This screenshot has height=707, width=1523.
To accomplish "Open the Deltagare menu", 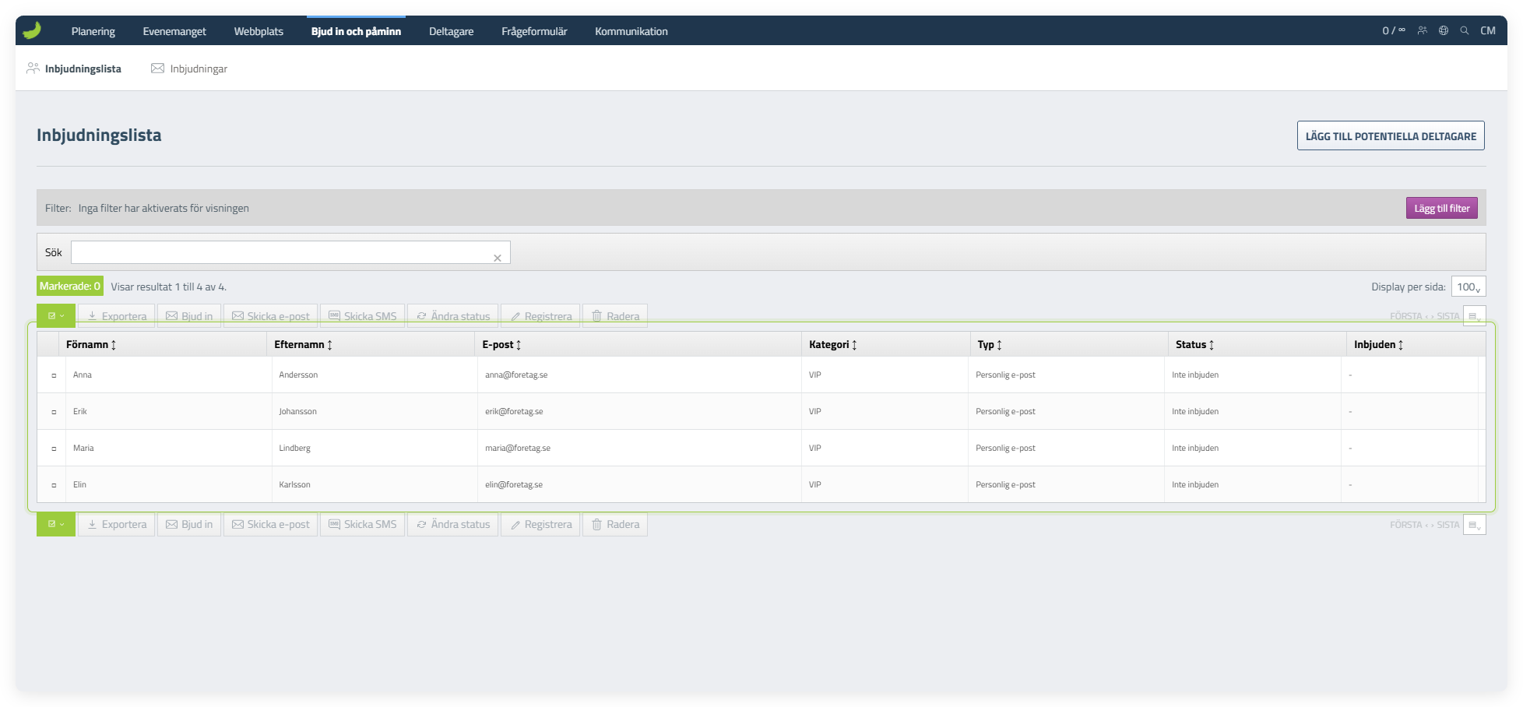I will (452, 31).
